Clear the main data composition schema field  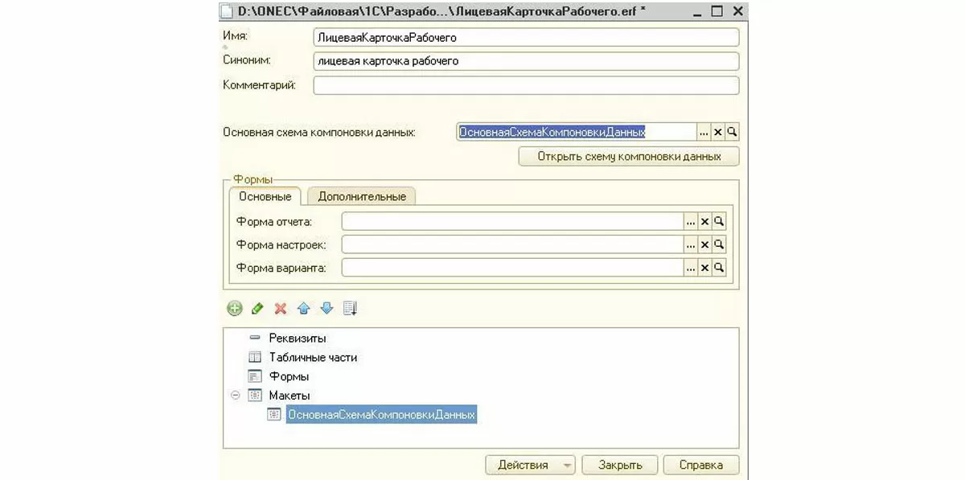coord(718,132)
